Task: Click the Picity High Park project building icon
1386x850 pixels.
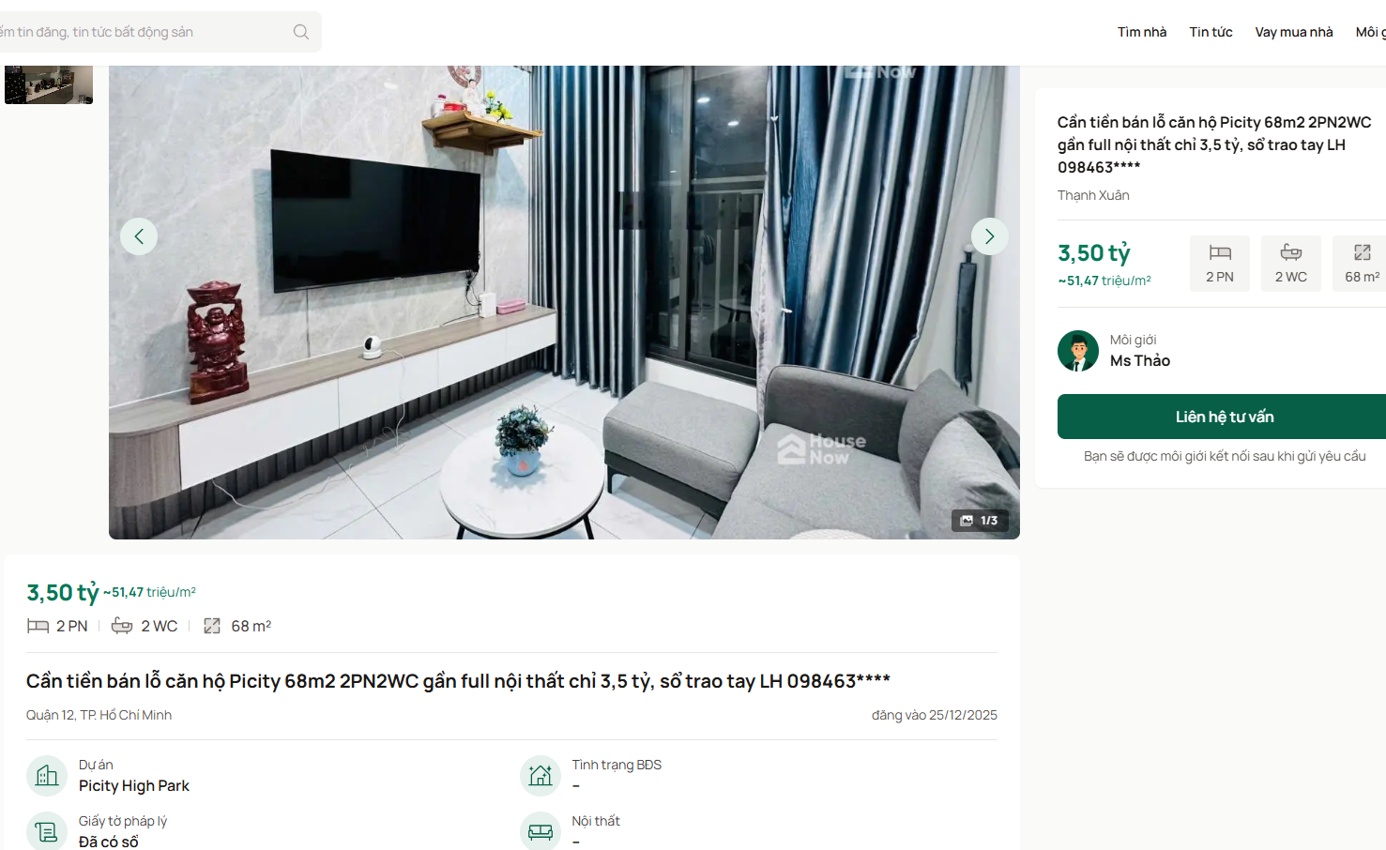Action: coord(47,776)
